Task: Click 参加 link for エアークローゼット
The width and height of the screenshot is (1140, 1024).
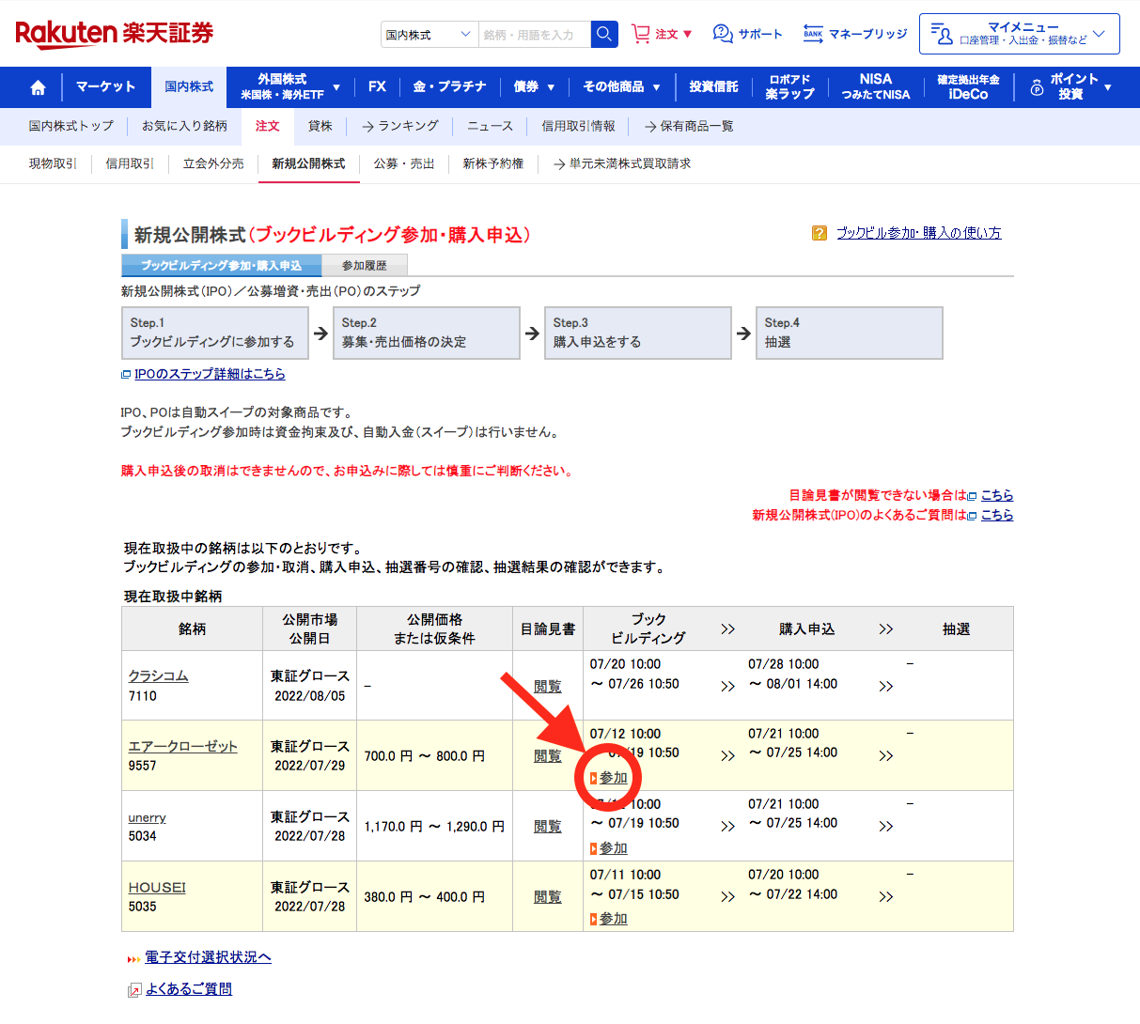Action: pos(613,778)
